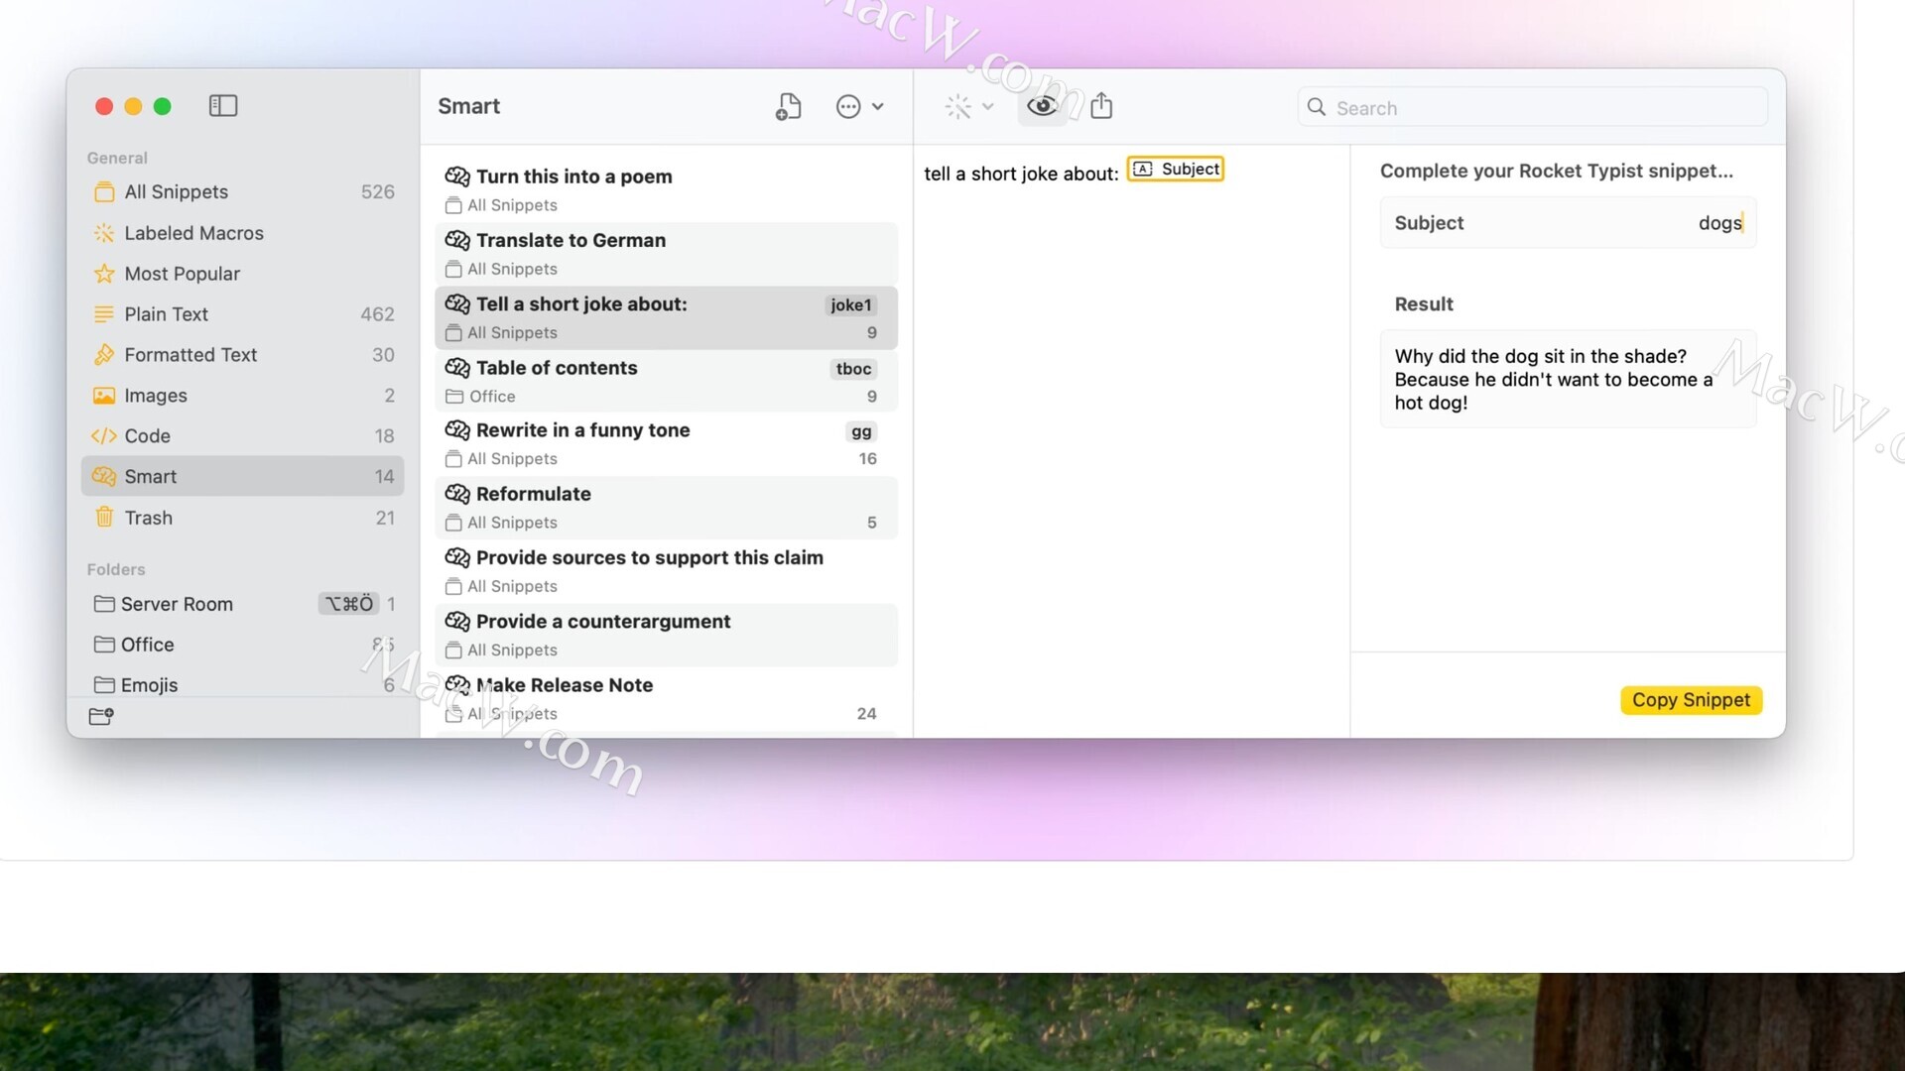Open the Trash category
The image size is (1905, 1071).
click(242, 518)
